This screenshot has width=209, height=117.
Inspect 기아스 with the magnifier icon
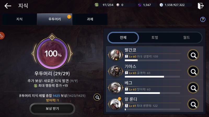(193, 71)
